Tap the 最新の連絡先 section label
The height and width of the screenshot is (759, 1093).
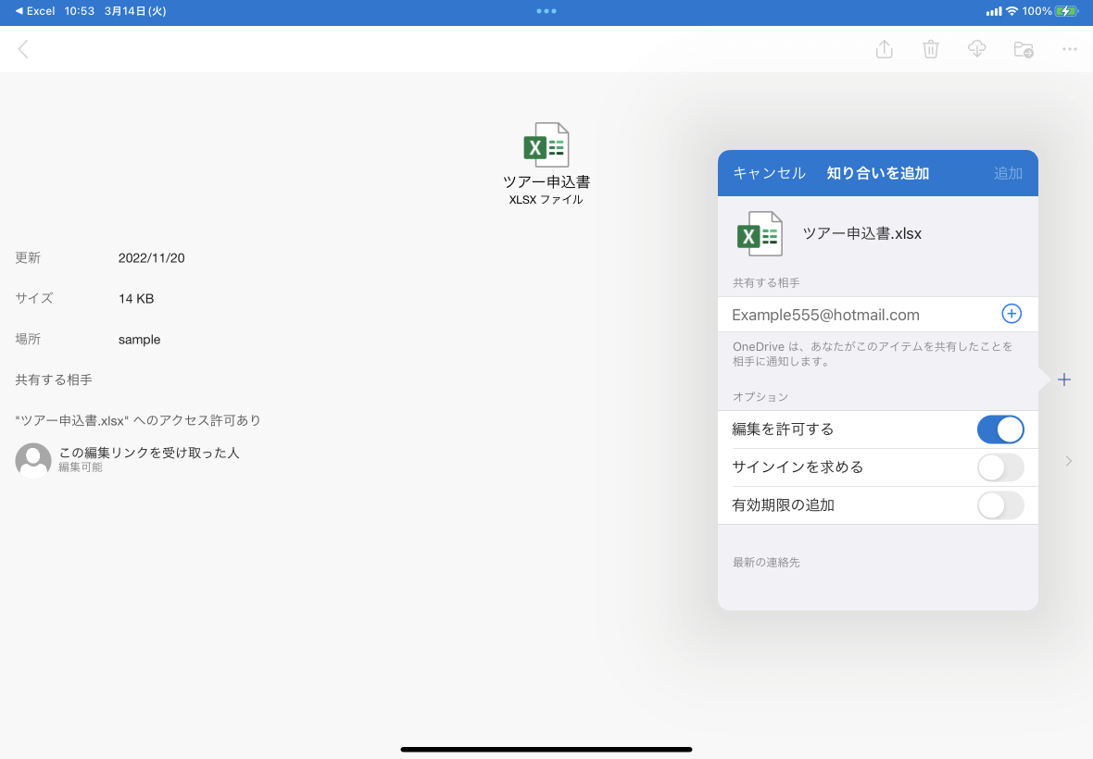pyautogui.click(x=766, y=563)
